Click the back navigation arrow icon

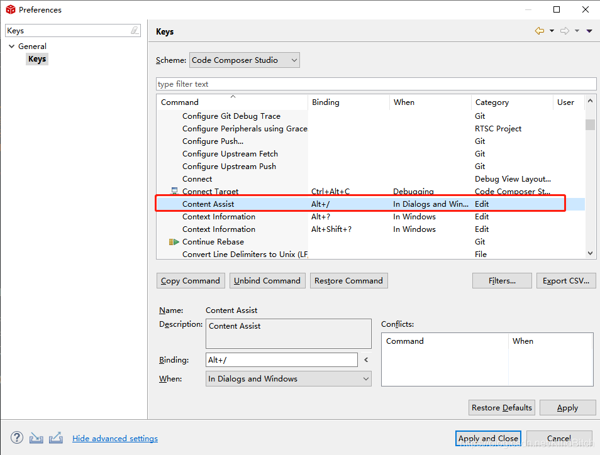tap(540, 31)
